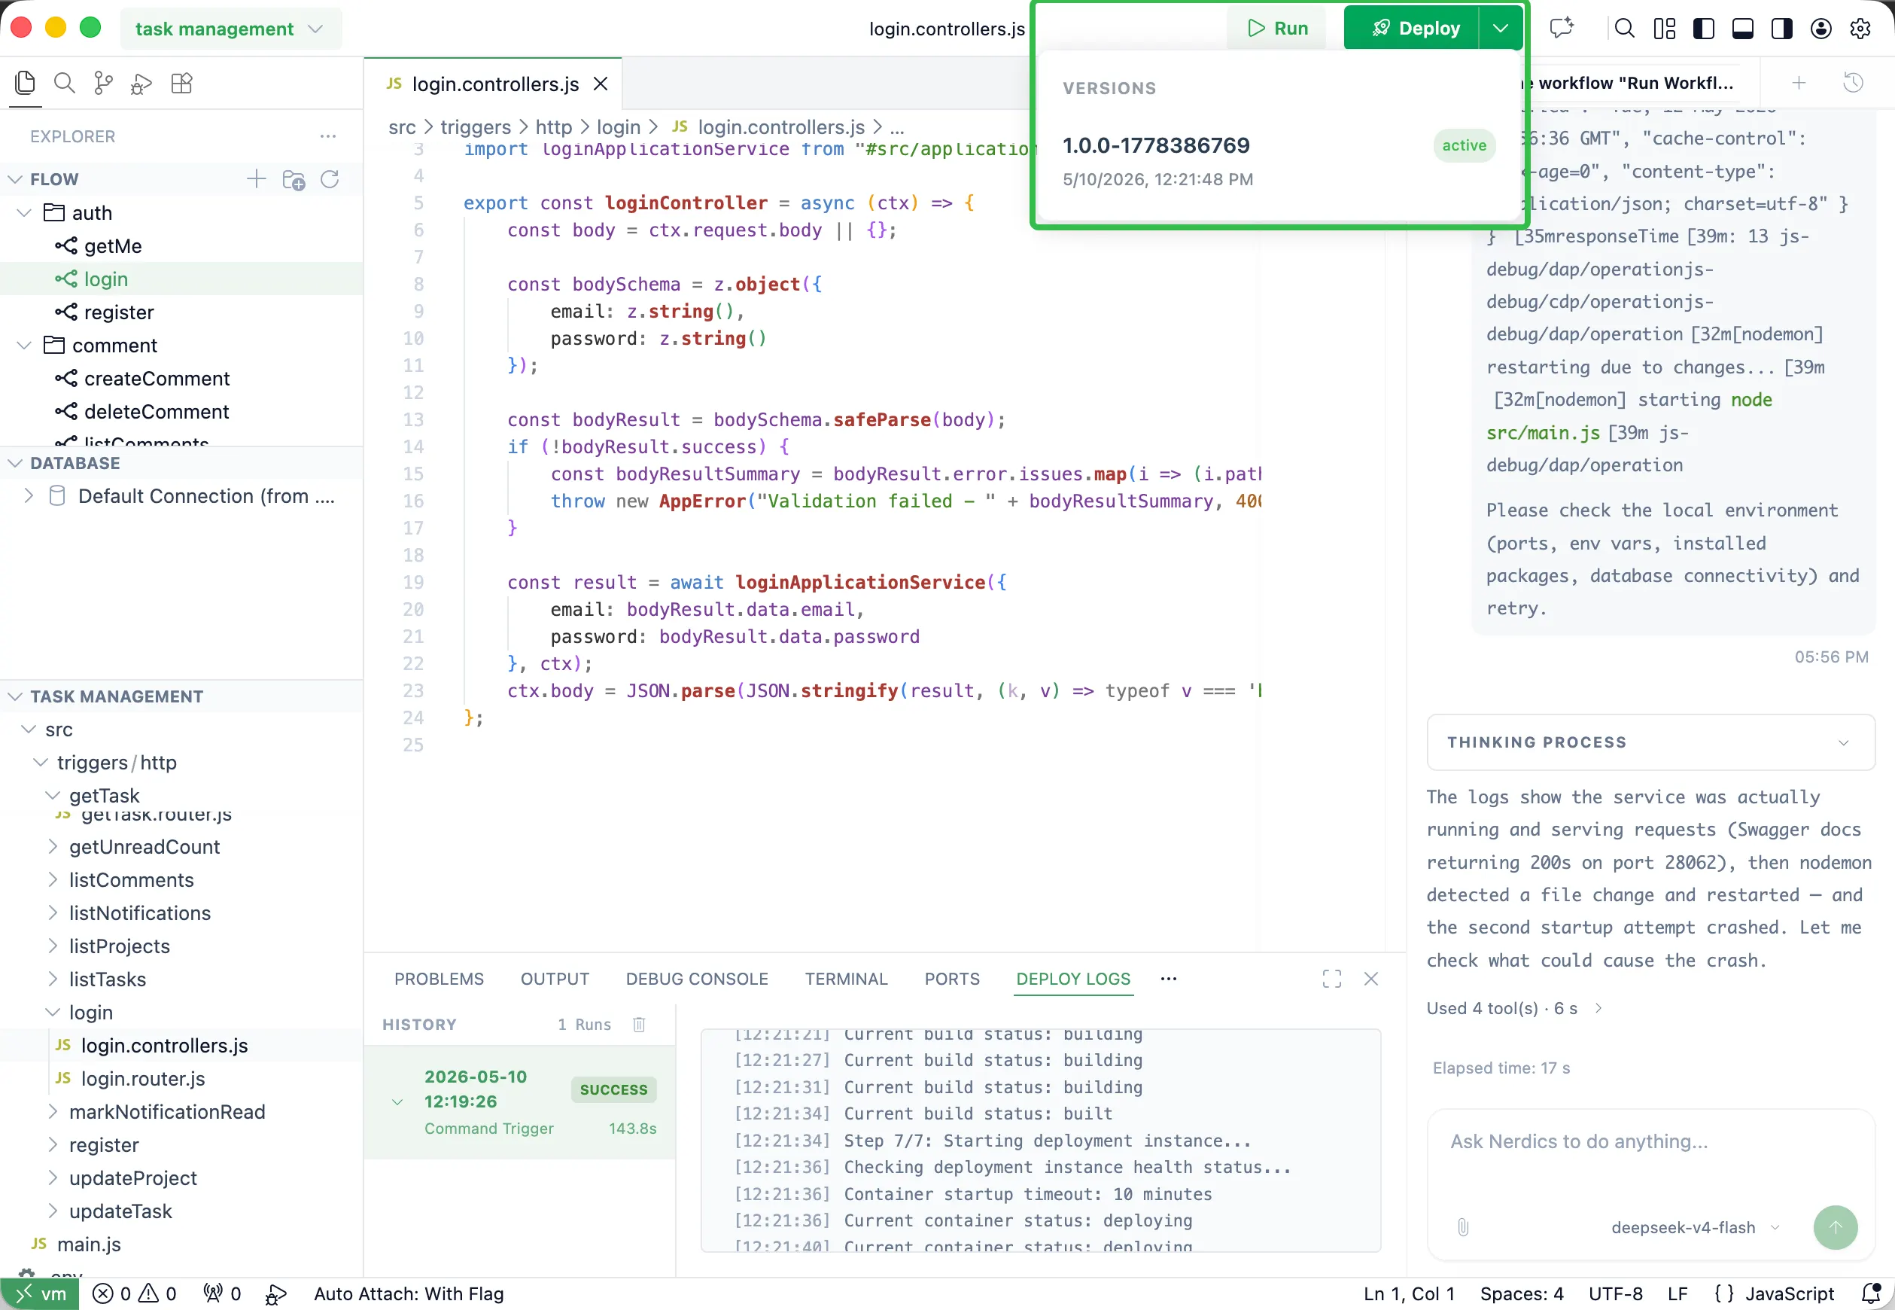The height and width of the screenshot is (1310, 1895).
Task: Clear deploy history with trash icon
Action: click(x=639, y=1025)
